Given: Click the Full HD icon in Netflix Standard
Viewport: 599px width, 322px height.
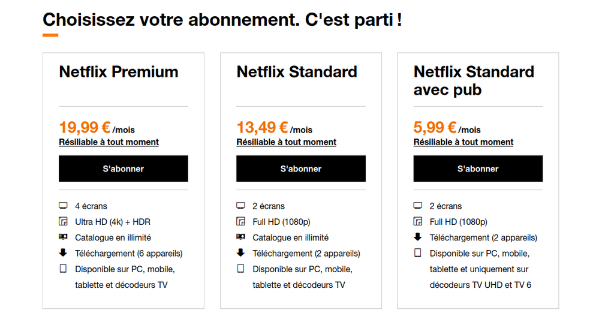Looking at the screenshot, I should 240,221.
